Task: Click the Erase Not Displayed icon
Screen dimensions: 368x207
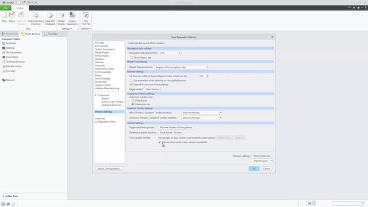Action: point(50,16)
